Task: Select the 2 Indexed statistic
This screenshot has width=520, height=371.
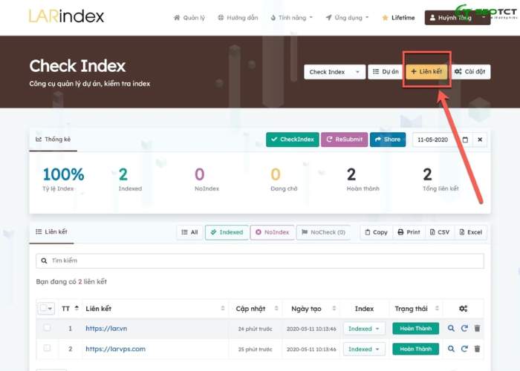Action: point(130,180)
